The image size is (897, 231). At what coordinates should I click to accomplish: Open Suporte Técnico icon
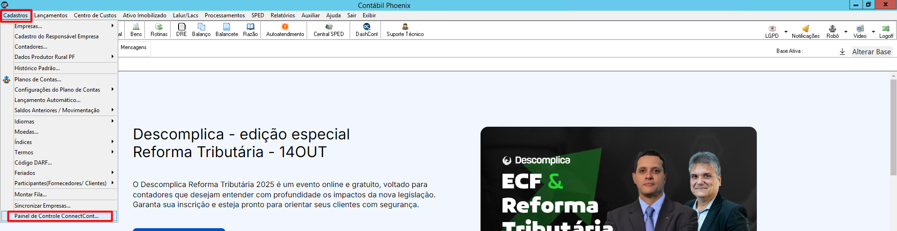coord(405,30)
